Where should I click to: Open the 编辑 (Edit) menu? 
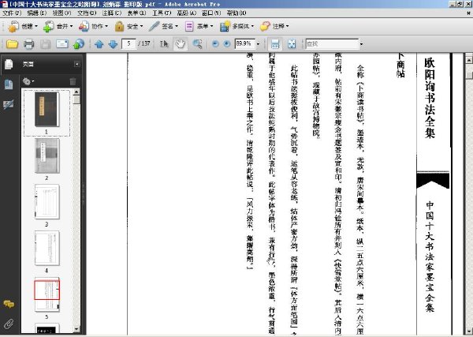coord(37,13)
